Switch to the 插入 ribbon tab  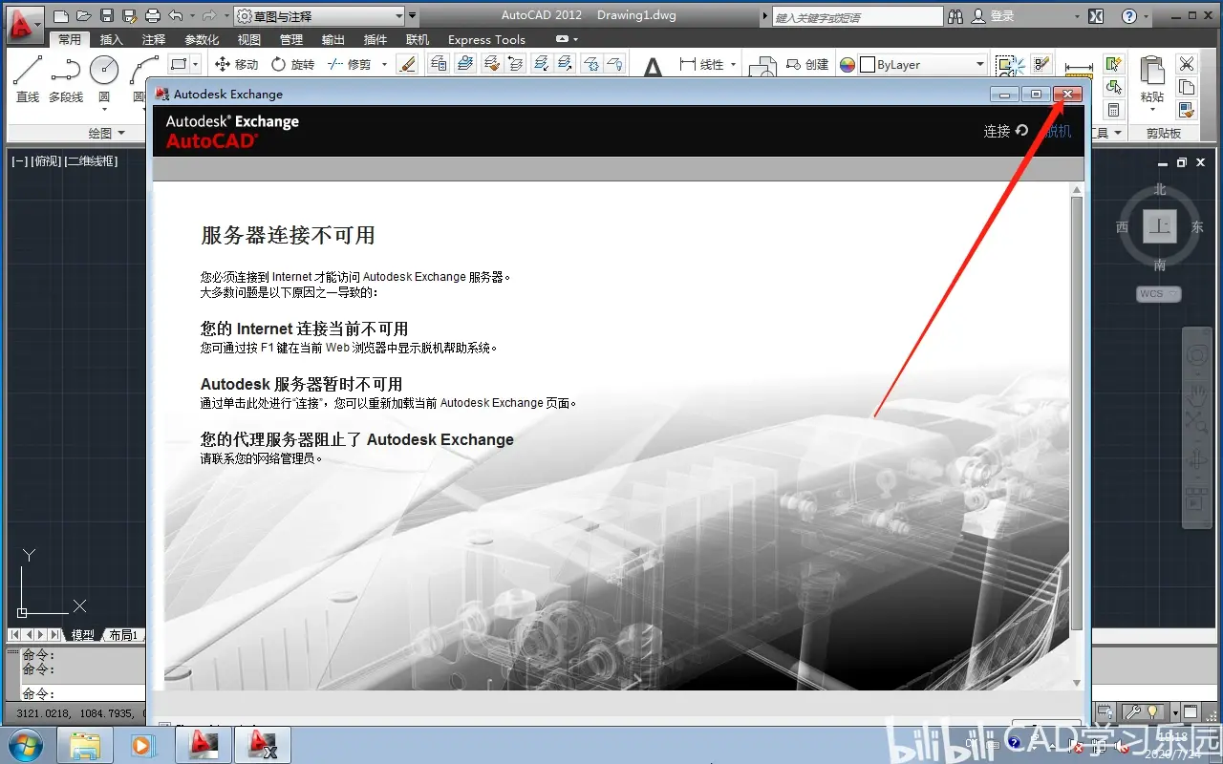tap(112, 39)
